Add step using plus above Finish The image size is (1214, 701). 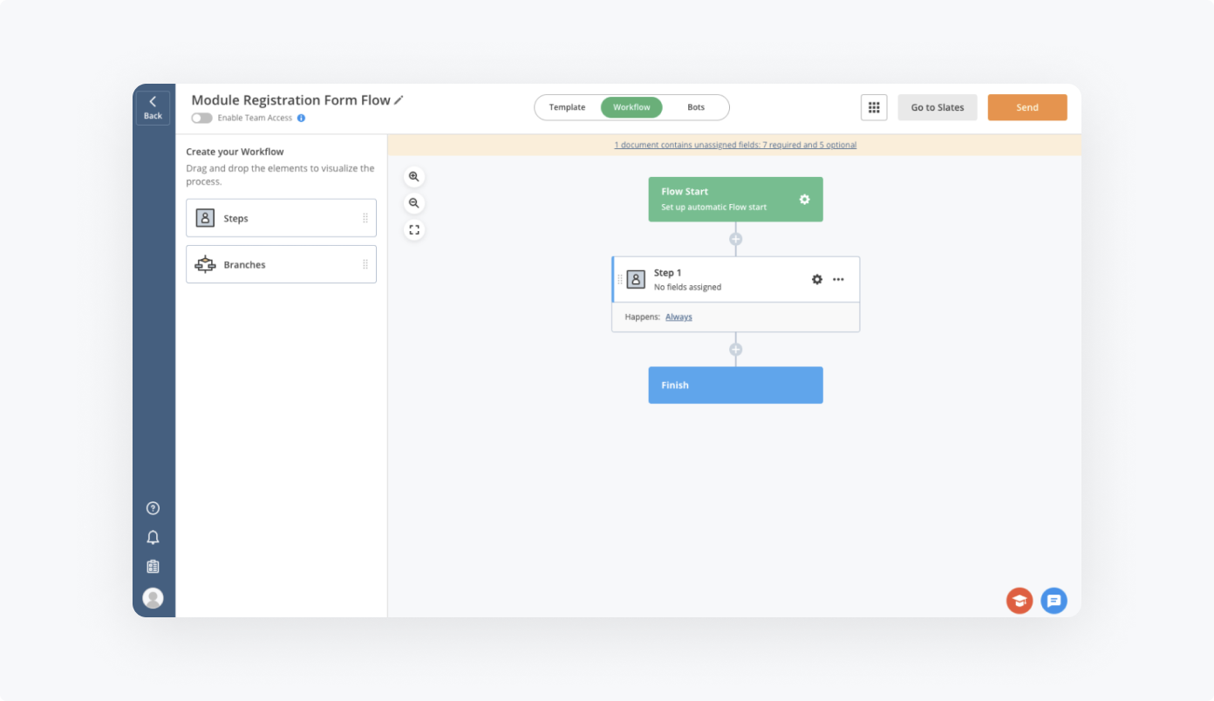735,350
